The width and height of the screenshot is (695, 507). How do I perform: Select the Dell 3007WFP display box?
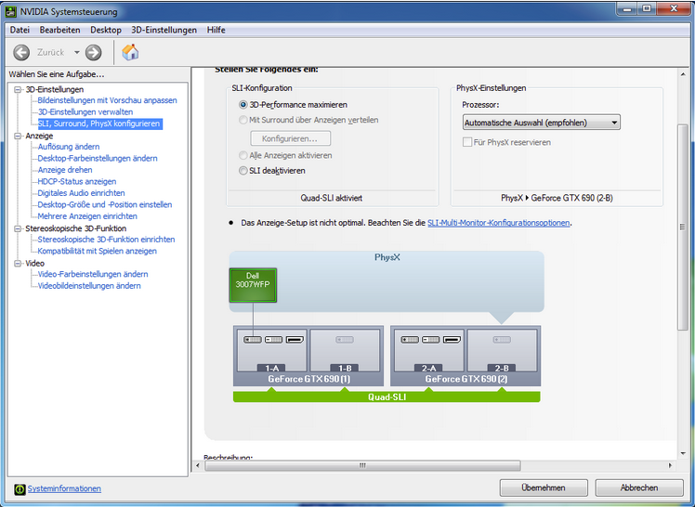[x=253, y=286]
